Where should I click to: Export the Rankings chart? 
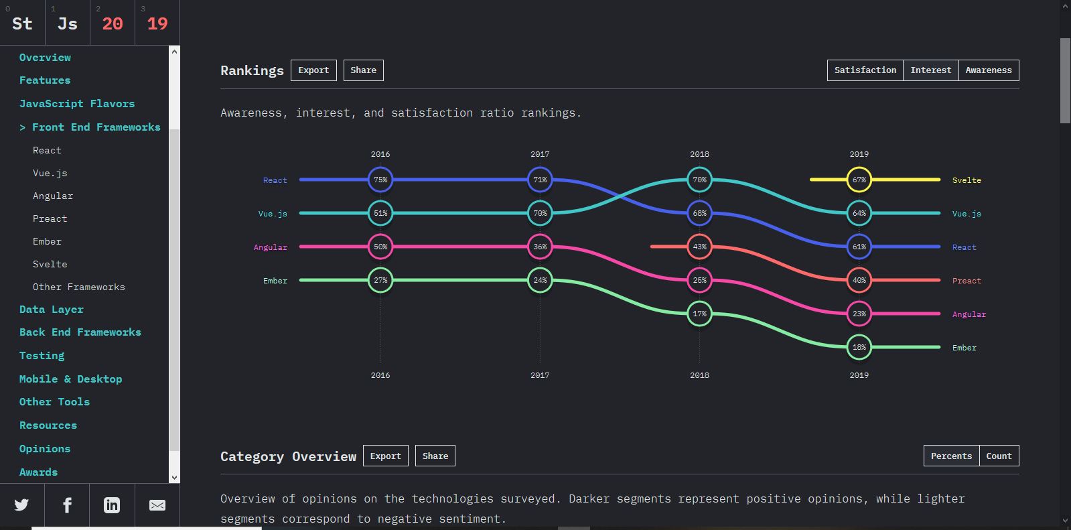point(313,70)
